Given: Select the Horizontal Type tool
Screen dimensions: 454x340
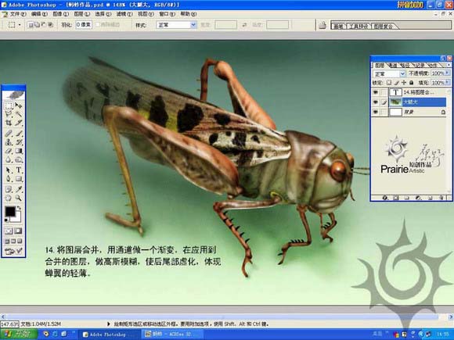Looking at the screenshot, I should pyautogui.click(x=19, y=170).
